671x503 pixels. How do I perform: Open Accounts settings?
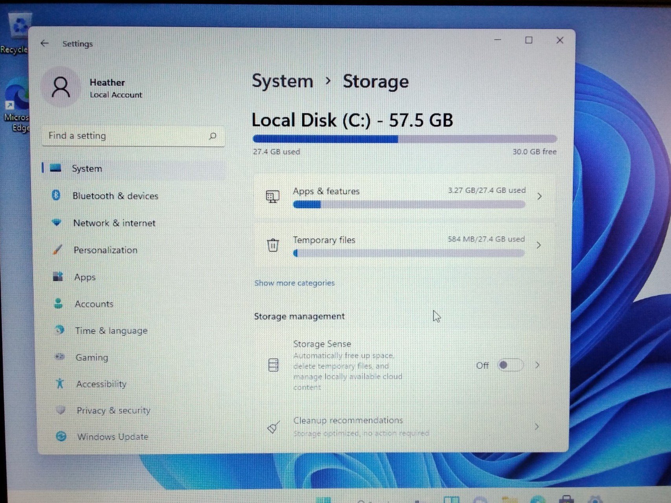(x=134, y=304)
